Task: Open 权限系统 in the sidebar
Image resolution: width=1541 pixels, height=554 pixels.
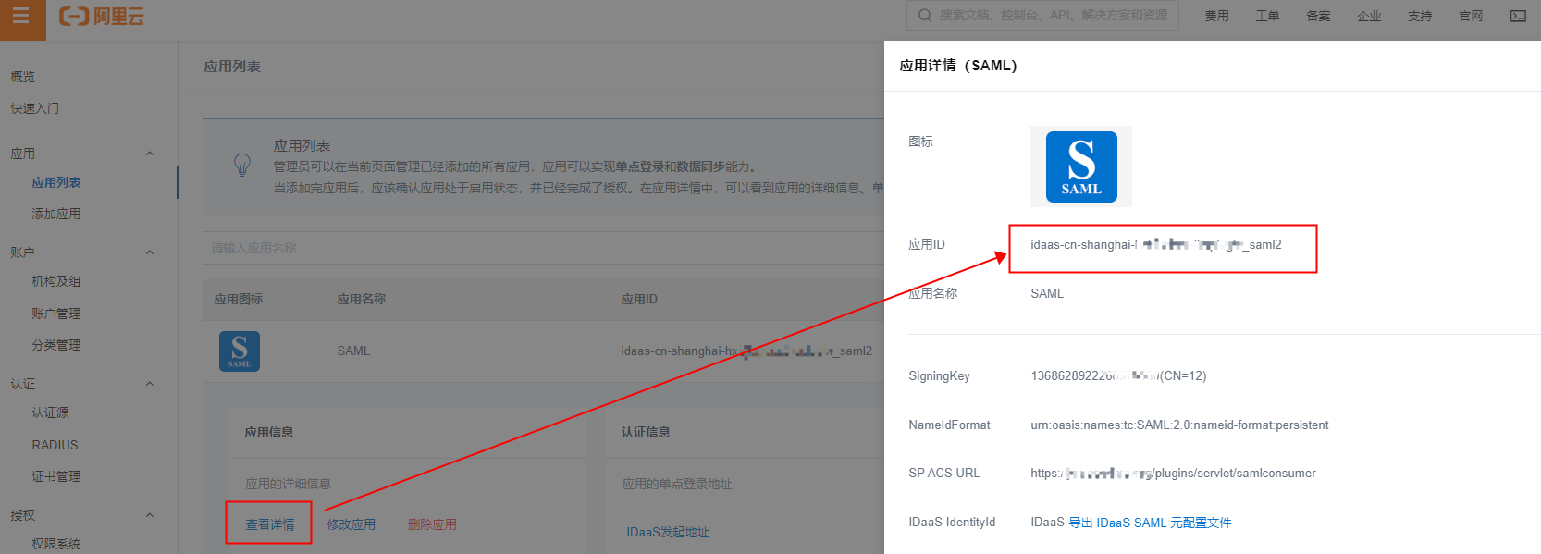Action: click(56, 544)
